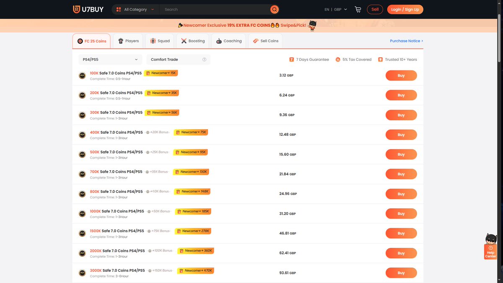Click the 7 Days Guarantee badge icon
The image size is (503, 283).
click(x=292, y=60)
